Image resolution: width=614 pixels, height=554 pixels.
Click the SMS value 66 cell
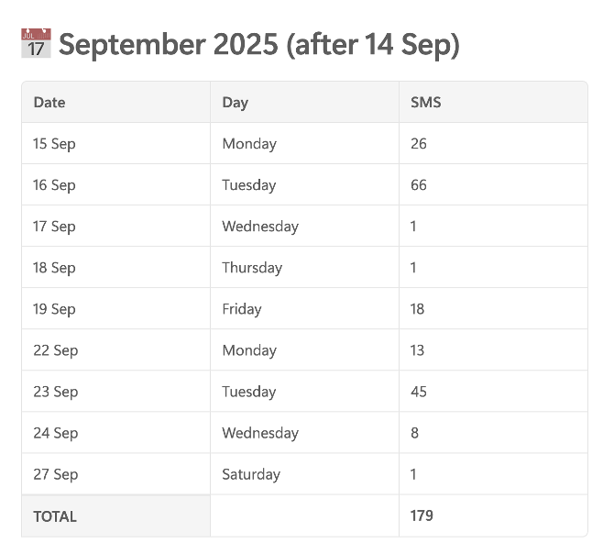coord(493,185)
